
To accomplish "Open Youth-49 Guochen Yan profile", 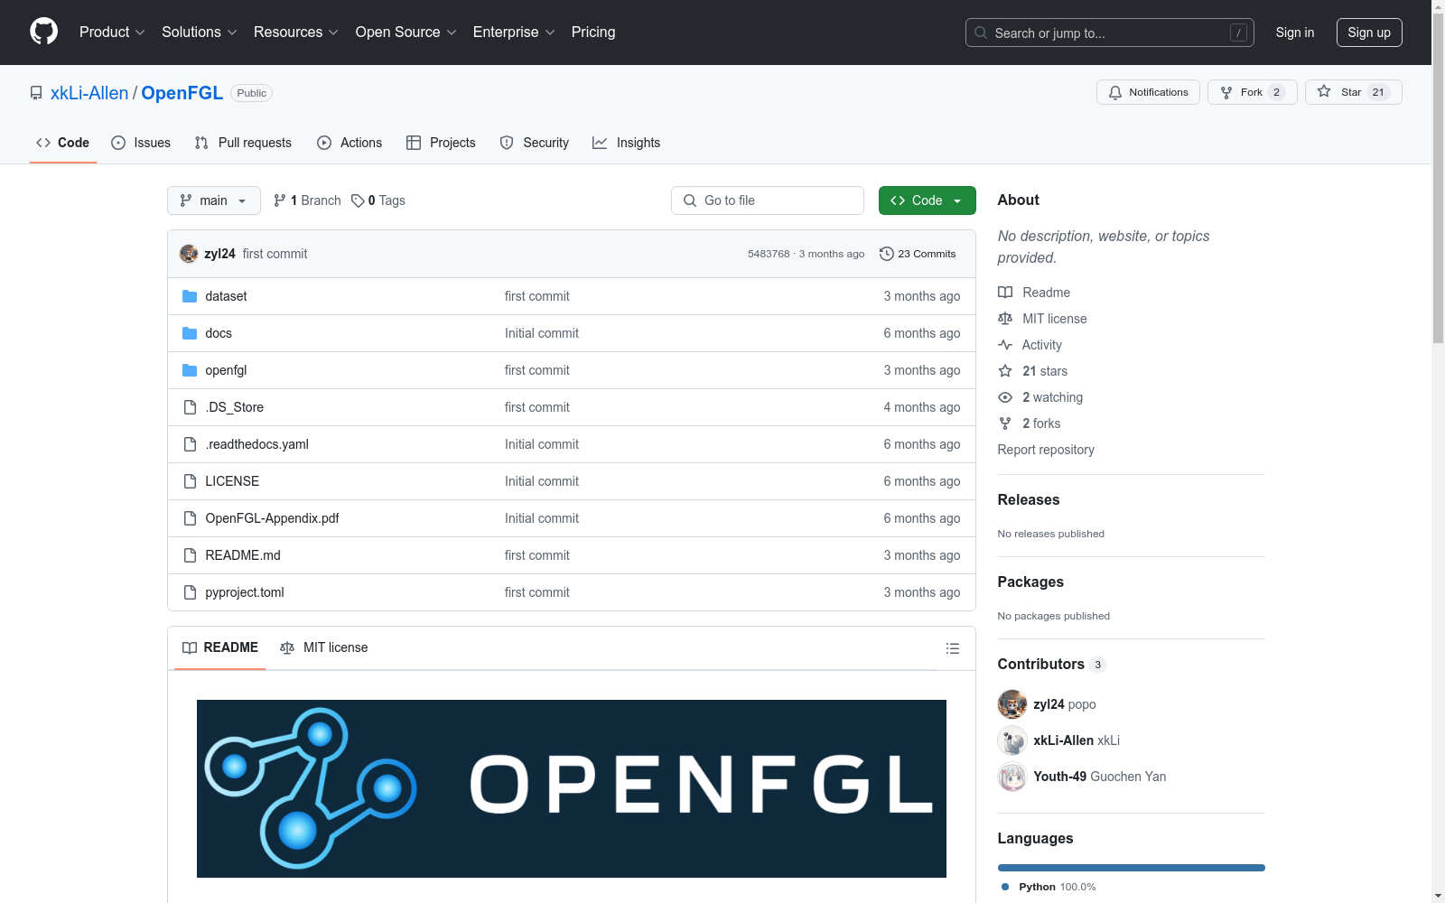I will [x=1100, y=777].
